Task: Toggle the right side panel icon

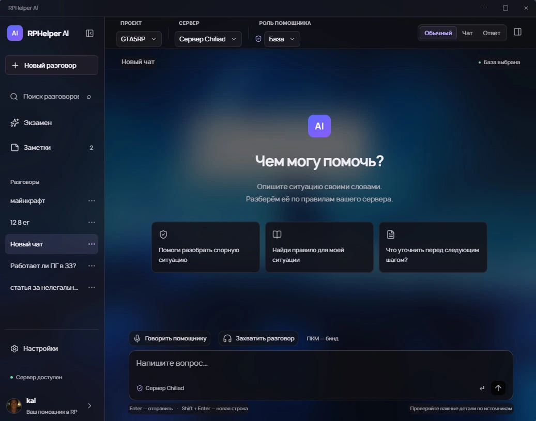Action: [x=517, y=32]
